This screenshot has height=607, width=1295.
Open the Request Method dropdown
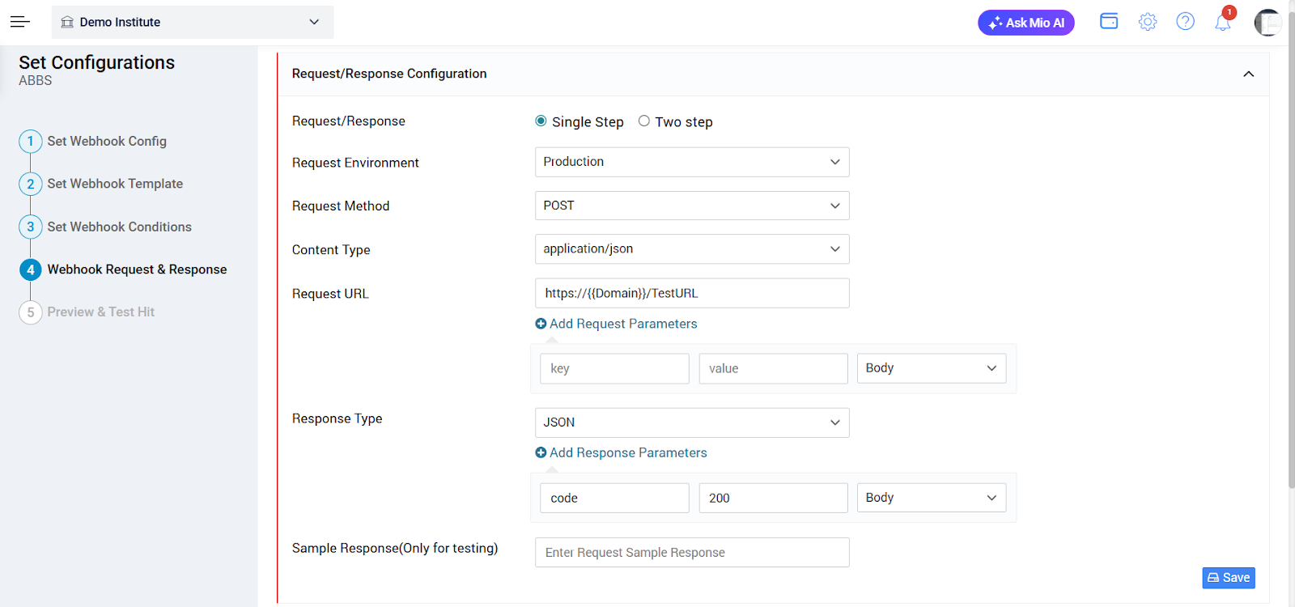point(691,206)
